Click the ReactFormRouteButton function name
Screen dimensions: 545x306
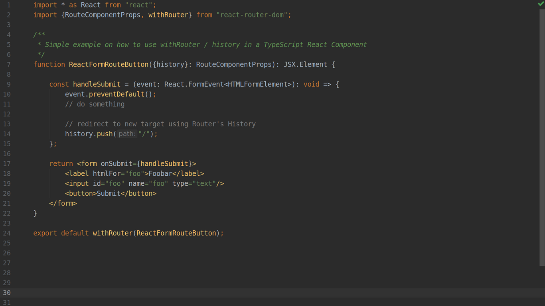pyautogui.click(x=108, y=64)
